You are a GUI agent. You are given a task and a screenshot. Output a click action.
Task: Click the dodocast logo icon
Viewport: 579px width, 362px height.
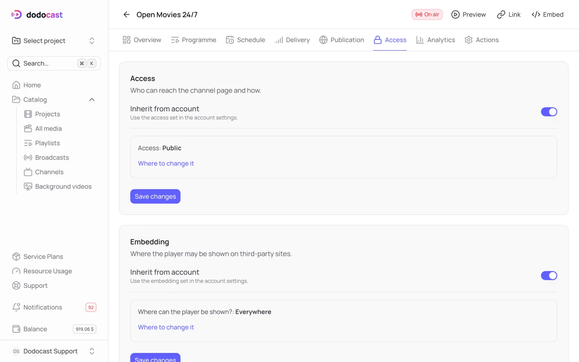pos(17,14)
